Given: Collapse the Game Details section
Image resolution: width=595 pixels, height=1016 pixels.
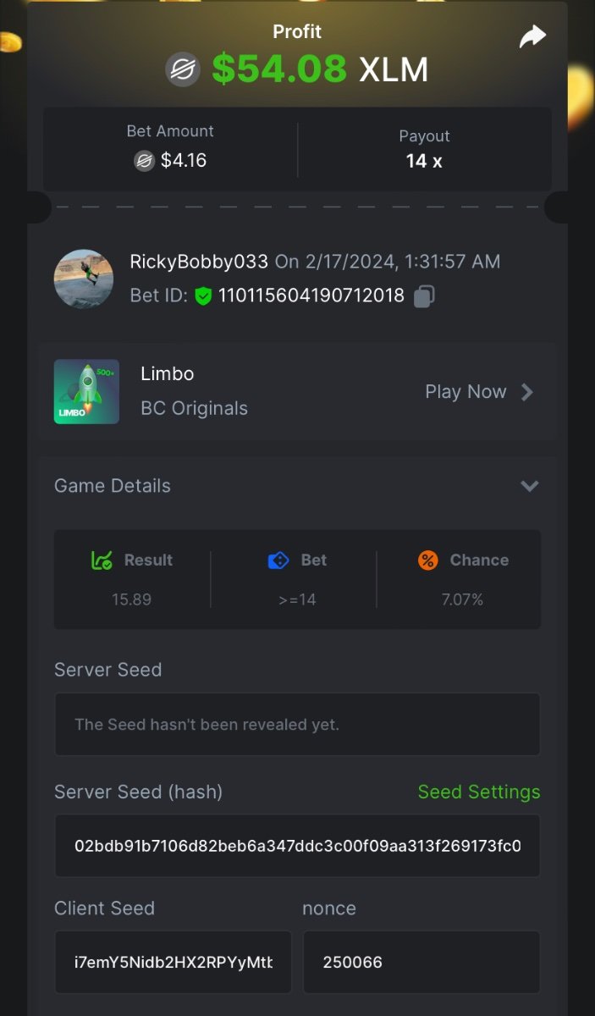Looking at the screenshot, I should click(530, 486).
